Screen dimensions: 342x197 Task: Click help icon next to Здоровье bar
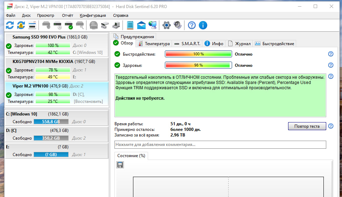point(331,65)
